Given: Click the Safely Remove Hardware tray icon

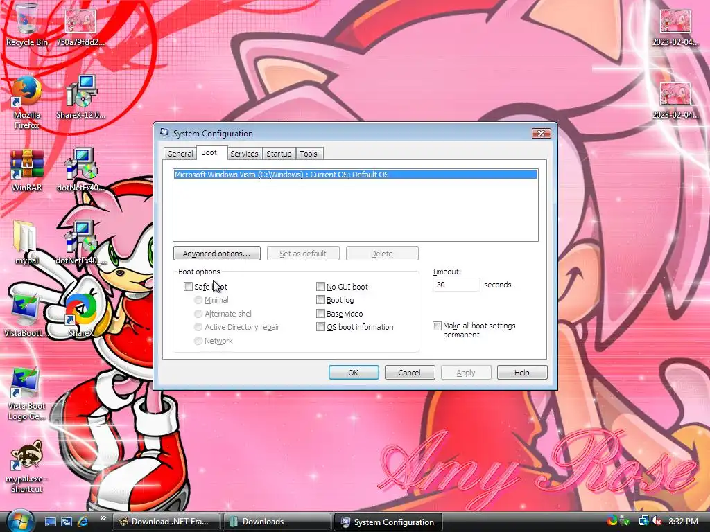Looking at the screenshot, I should (x=625, y=521).
